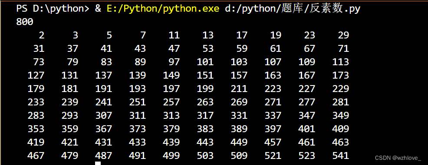This screenshot has height=165, width=428.
Task: Click the input value 800
Action: (x=25, y=22)
